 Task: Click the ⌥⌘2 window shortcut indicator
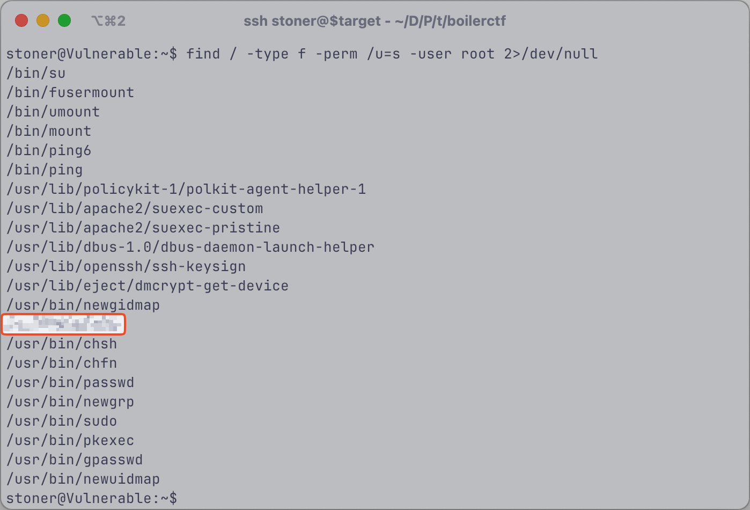(108, 21)
